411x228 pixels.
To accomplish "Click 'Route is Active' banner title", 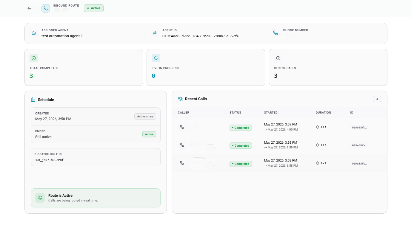I will point(60,196).
